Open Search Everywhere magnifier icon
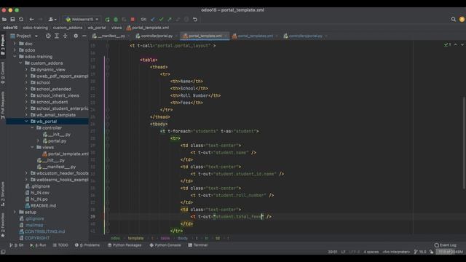 click(x=453, y=20)
